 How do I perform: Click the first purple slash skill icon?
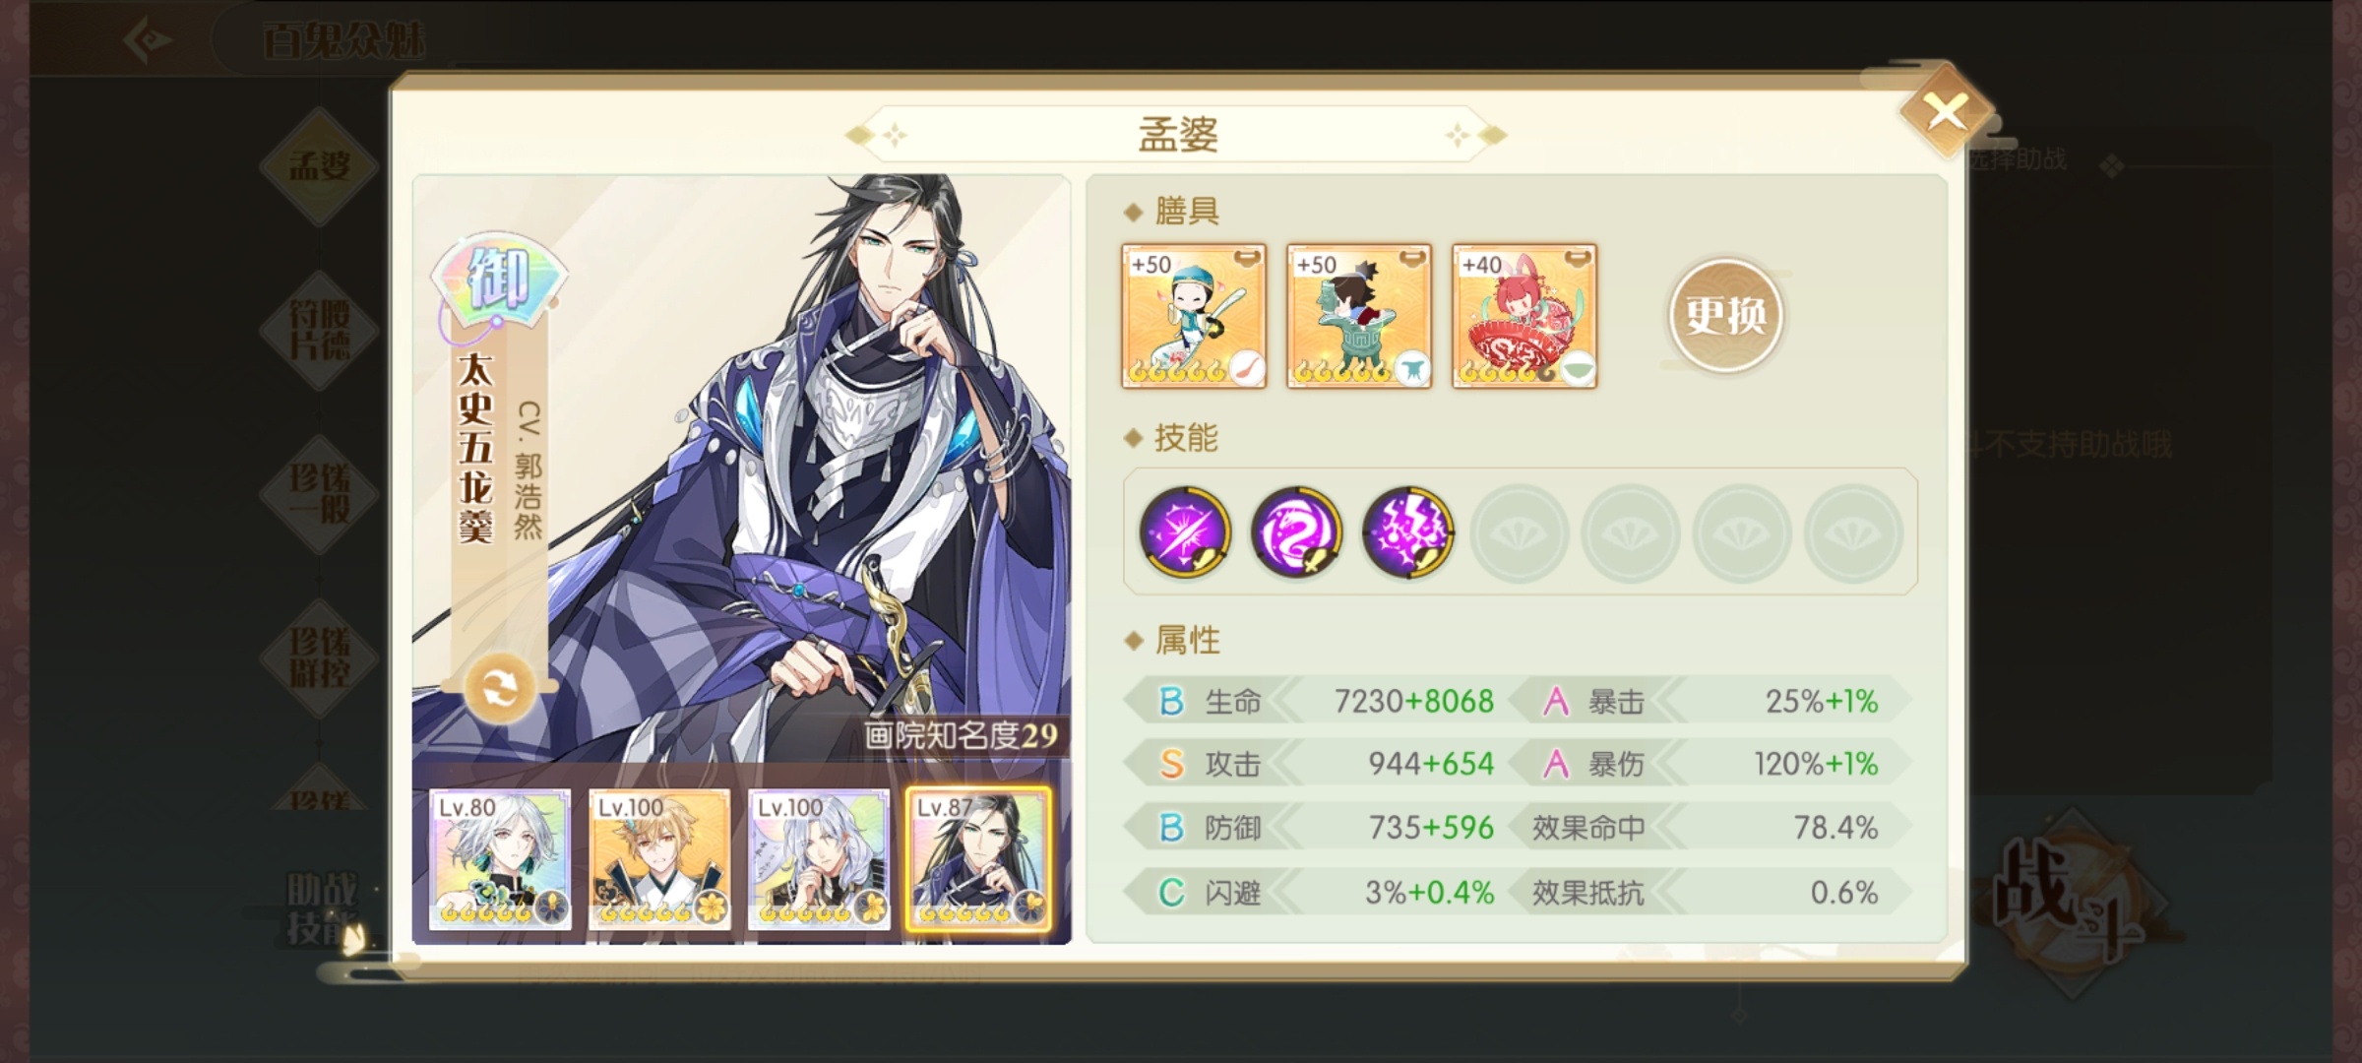tap(1185, 531)
